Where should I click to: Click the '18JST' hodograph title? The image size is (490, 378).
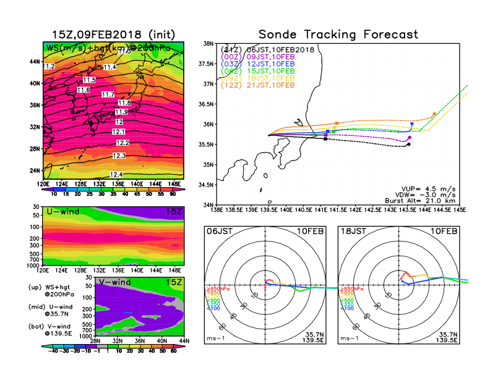click(x=353, y=231)
